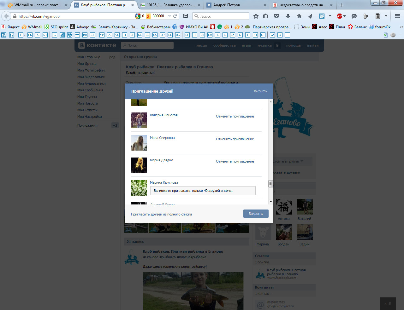Expand the dropdown next to the clipboard icon
Image resolution: width=404 pixels, height=310 pixels.
click(x=386, y=16)
